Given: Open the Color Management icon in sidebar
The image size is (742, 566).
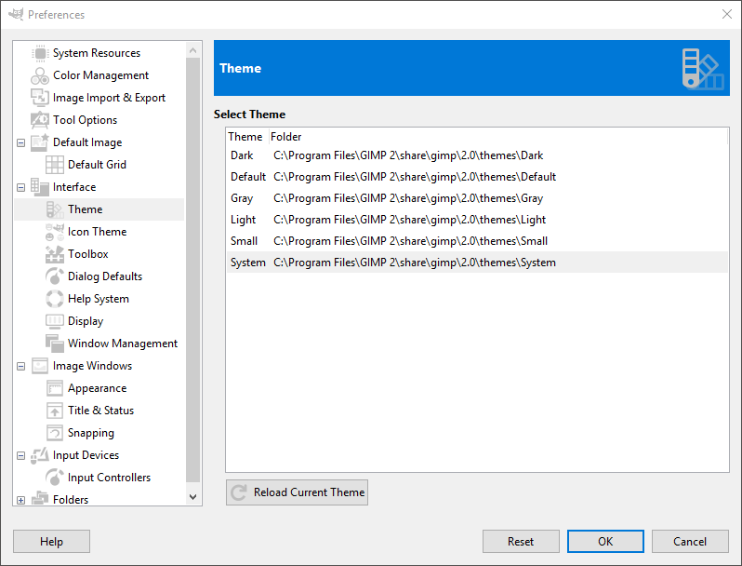Looking at the screenshot, I should click(x=40, y=75).
